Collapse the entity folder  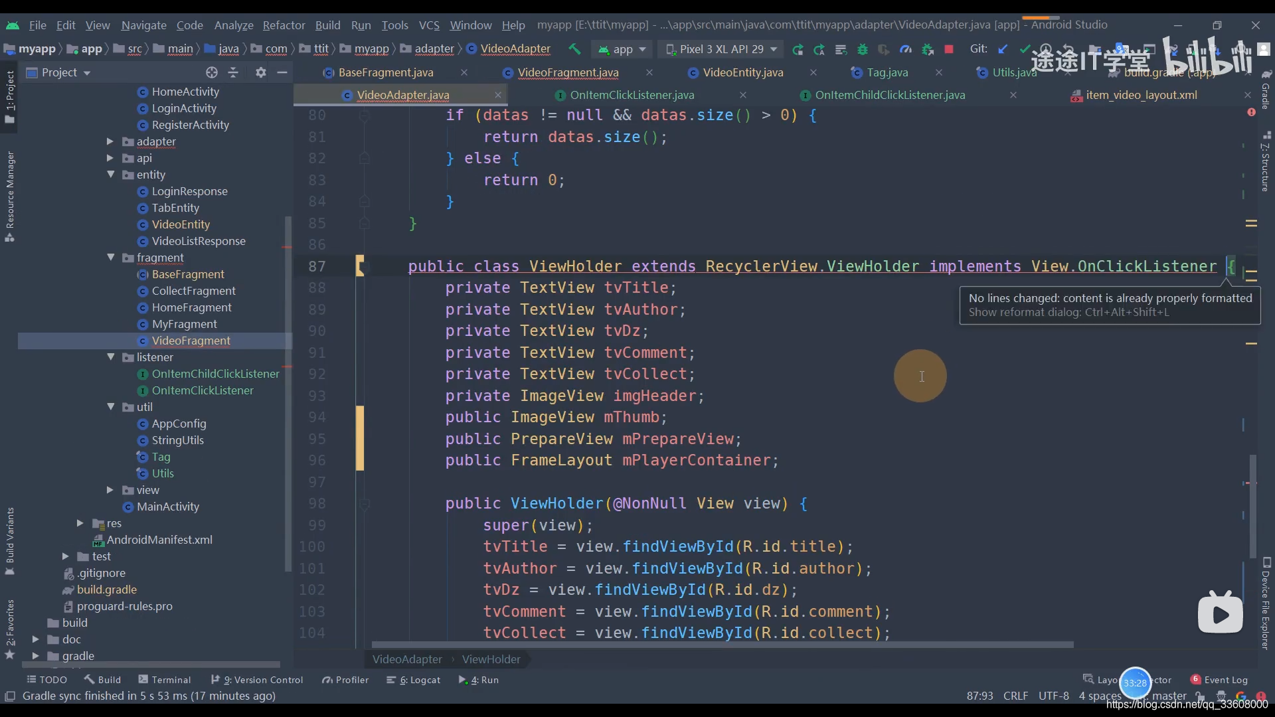point(111,175)
